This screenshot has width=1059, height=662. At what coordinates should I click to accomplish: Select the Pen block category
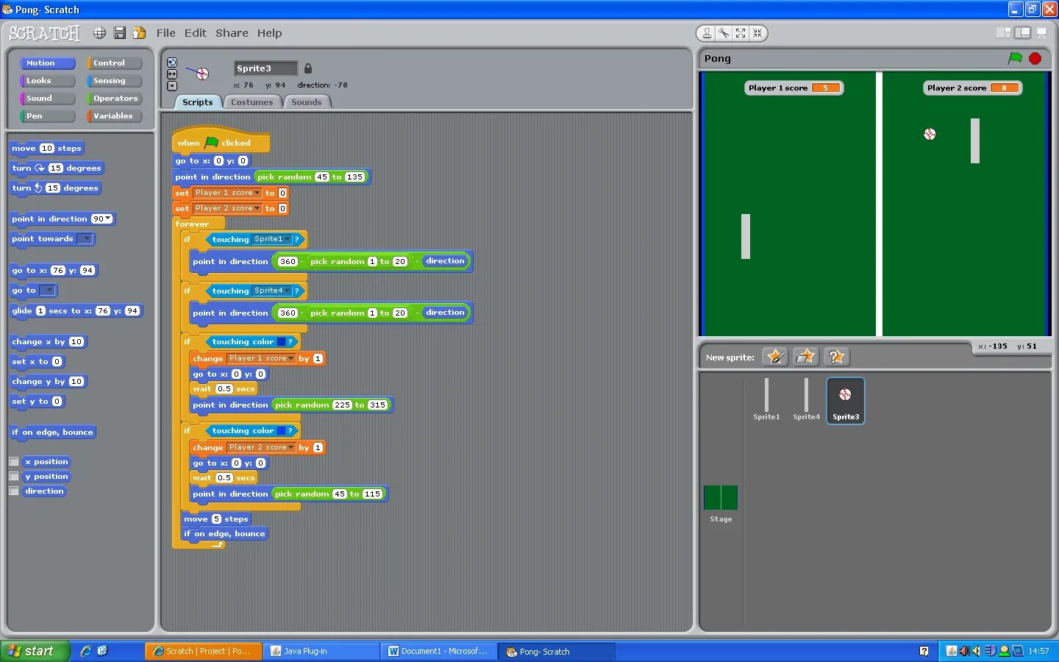click(47, 116)
